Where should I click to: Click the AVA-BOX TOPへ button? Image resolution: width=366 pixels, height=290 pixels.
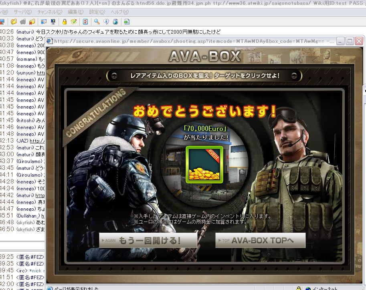[261, 240]
